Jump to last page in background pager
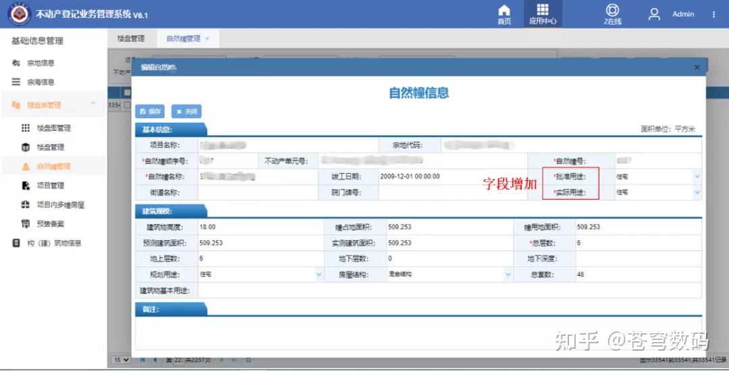 click(x=234, y=360)
